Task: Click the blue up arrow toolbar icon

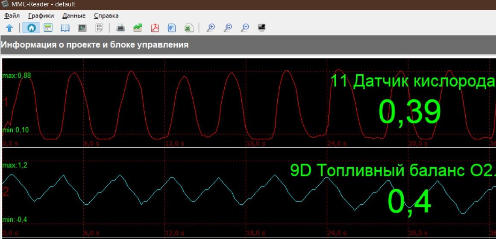Action: (9, 28)
